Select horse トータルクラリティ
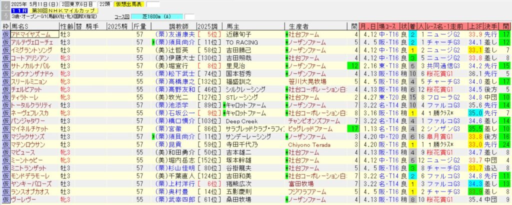 (x=31, y=105)
